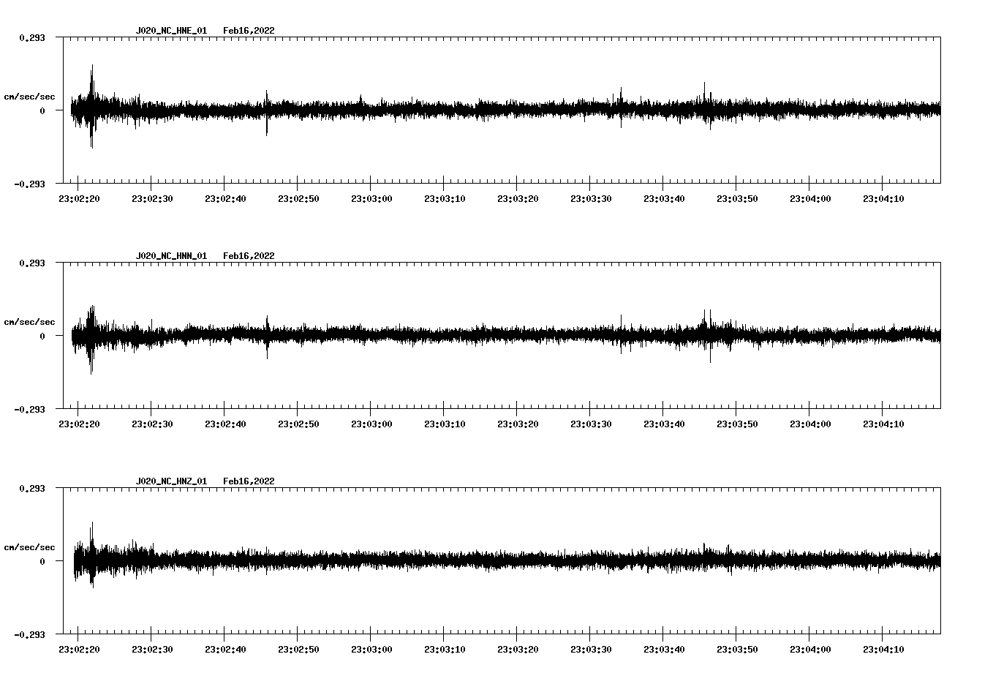Select 23:03:40 time label under HNZ plot
The image size is (993, 676).
point(664,650)
